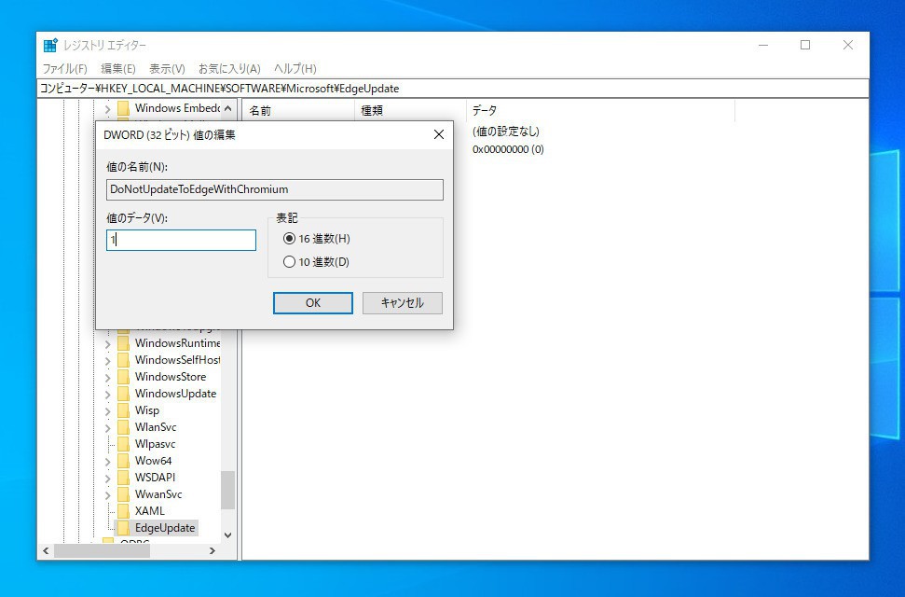Click the データ column header
This screenshot has width=905, height=597.
click(x=600, y=110)
